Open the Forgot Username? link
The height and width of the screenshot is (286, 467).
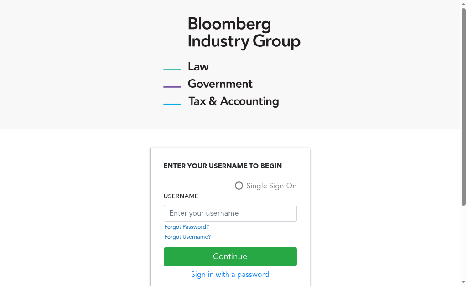(x=187, y=237)
